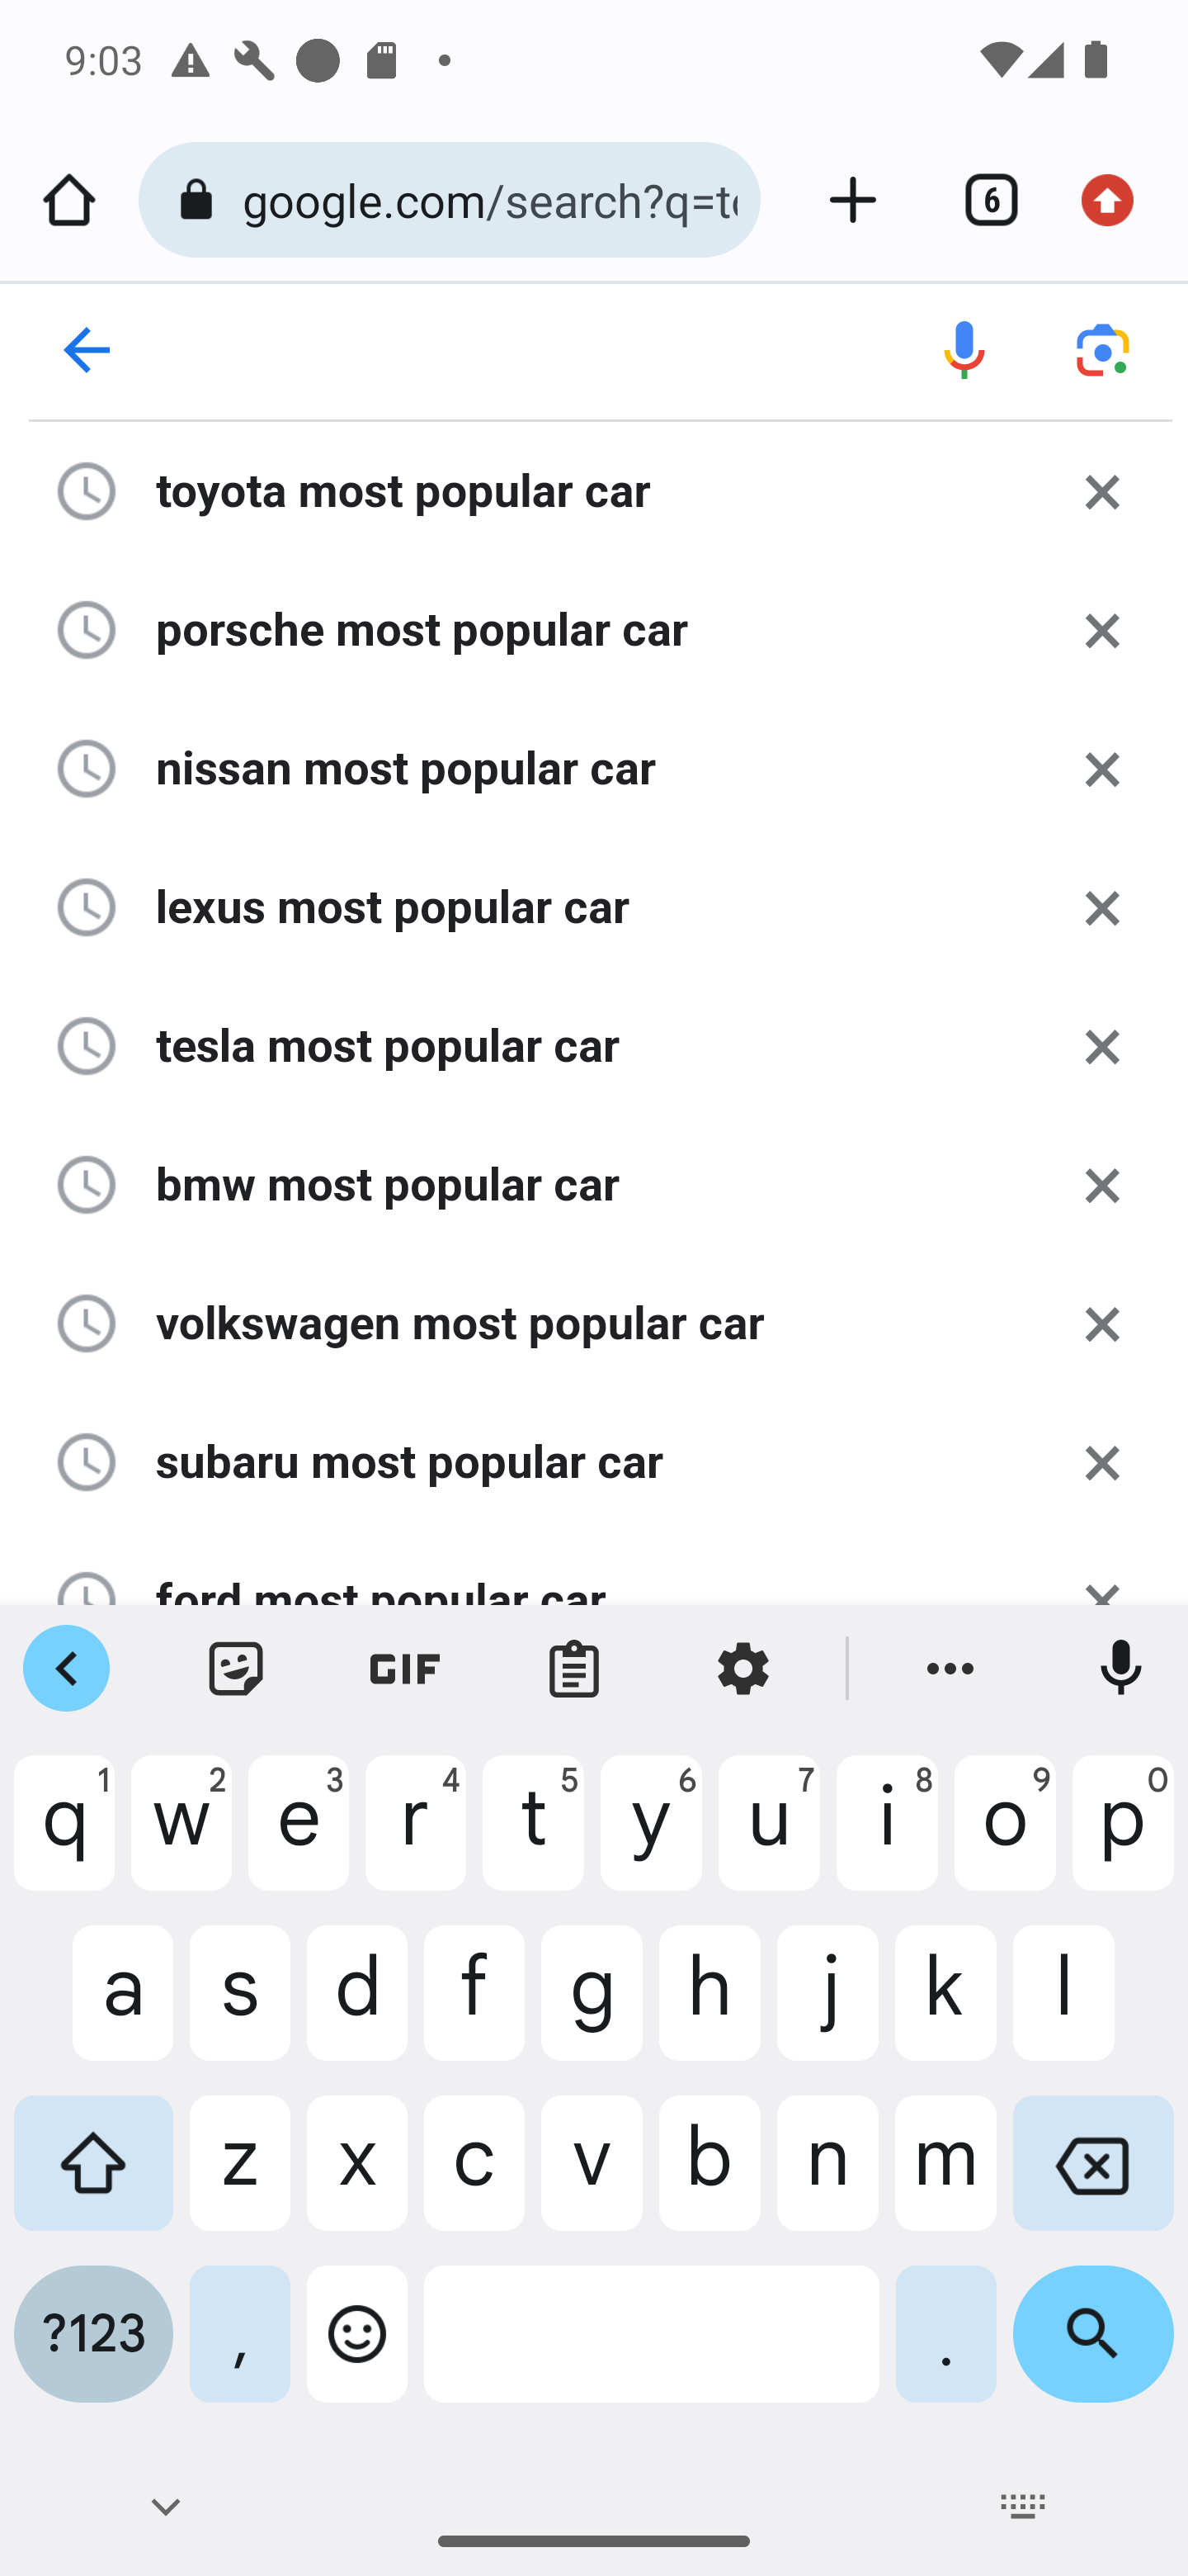Delete porsche most popular car suggestion
1188x2576 pixels.
[1102, 630]
